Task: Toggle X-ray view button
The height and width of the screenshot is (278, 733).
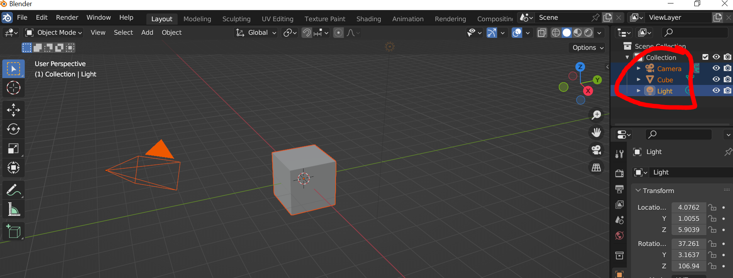Action: (x=542, y=33)
